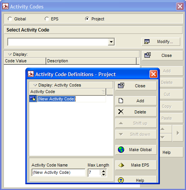Click the Paste button in Activity Codes window
Viewport: 186px width, 190px height.
click(171, 118)
